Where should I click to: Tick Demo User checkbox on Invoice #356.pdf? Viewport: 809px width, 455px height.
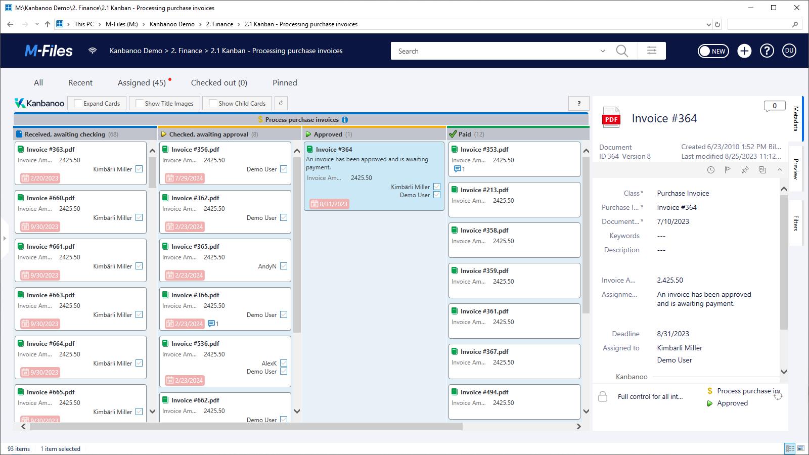point(284,169)
